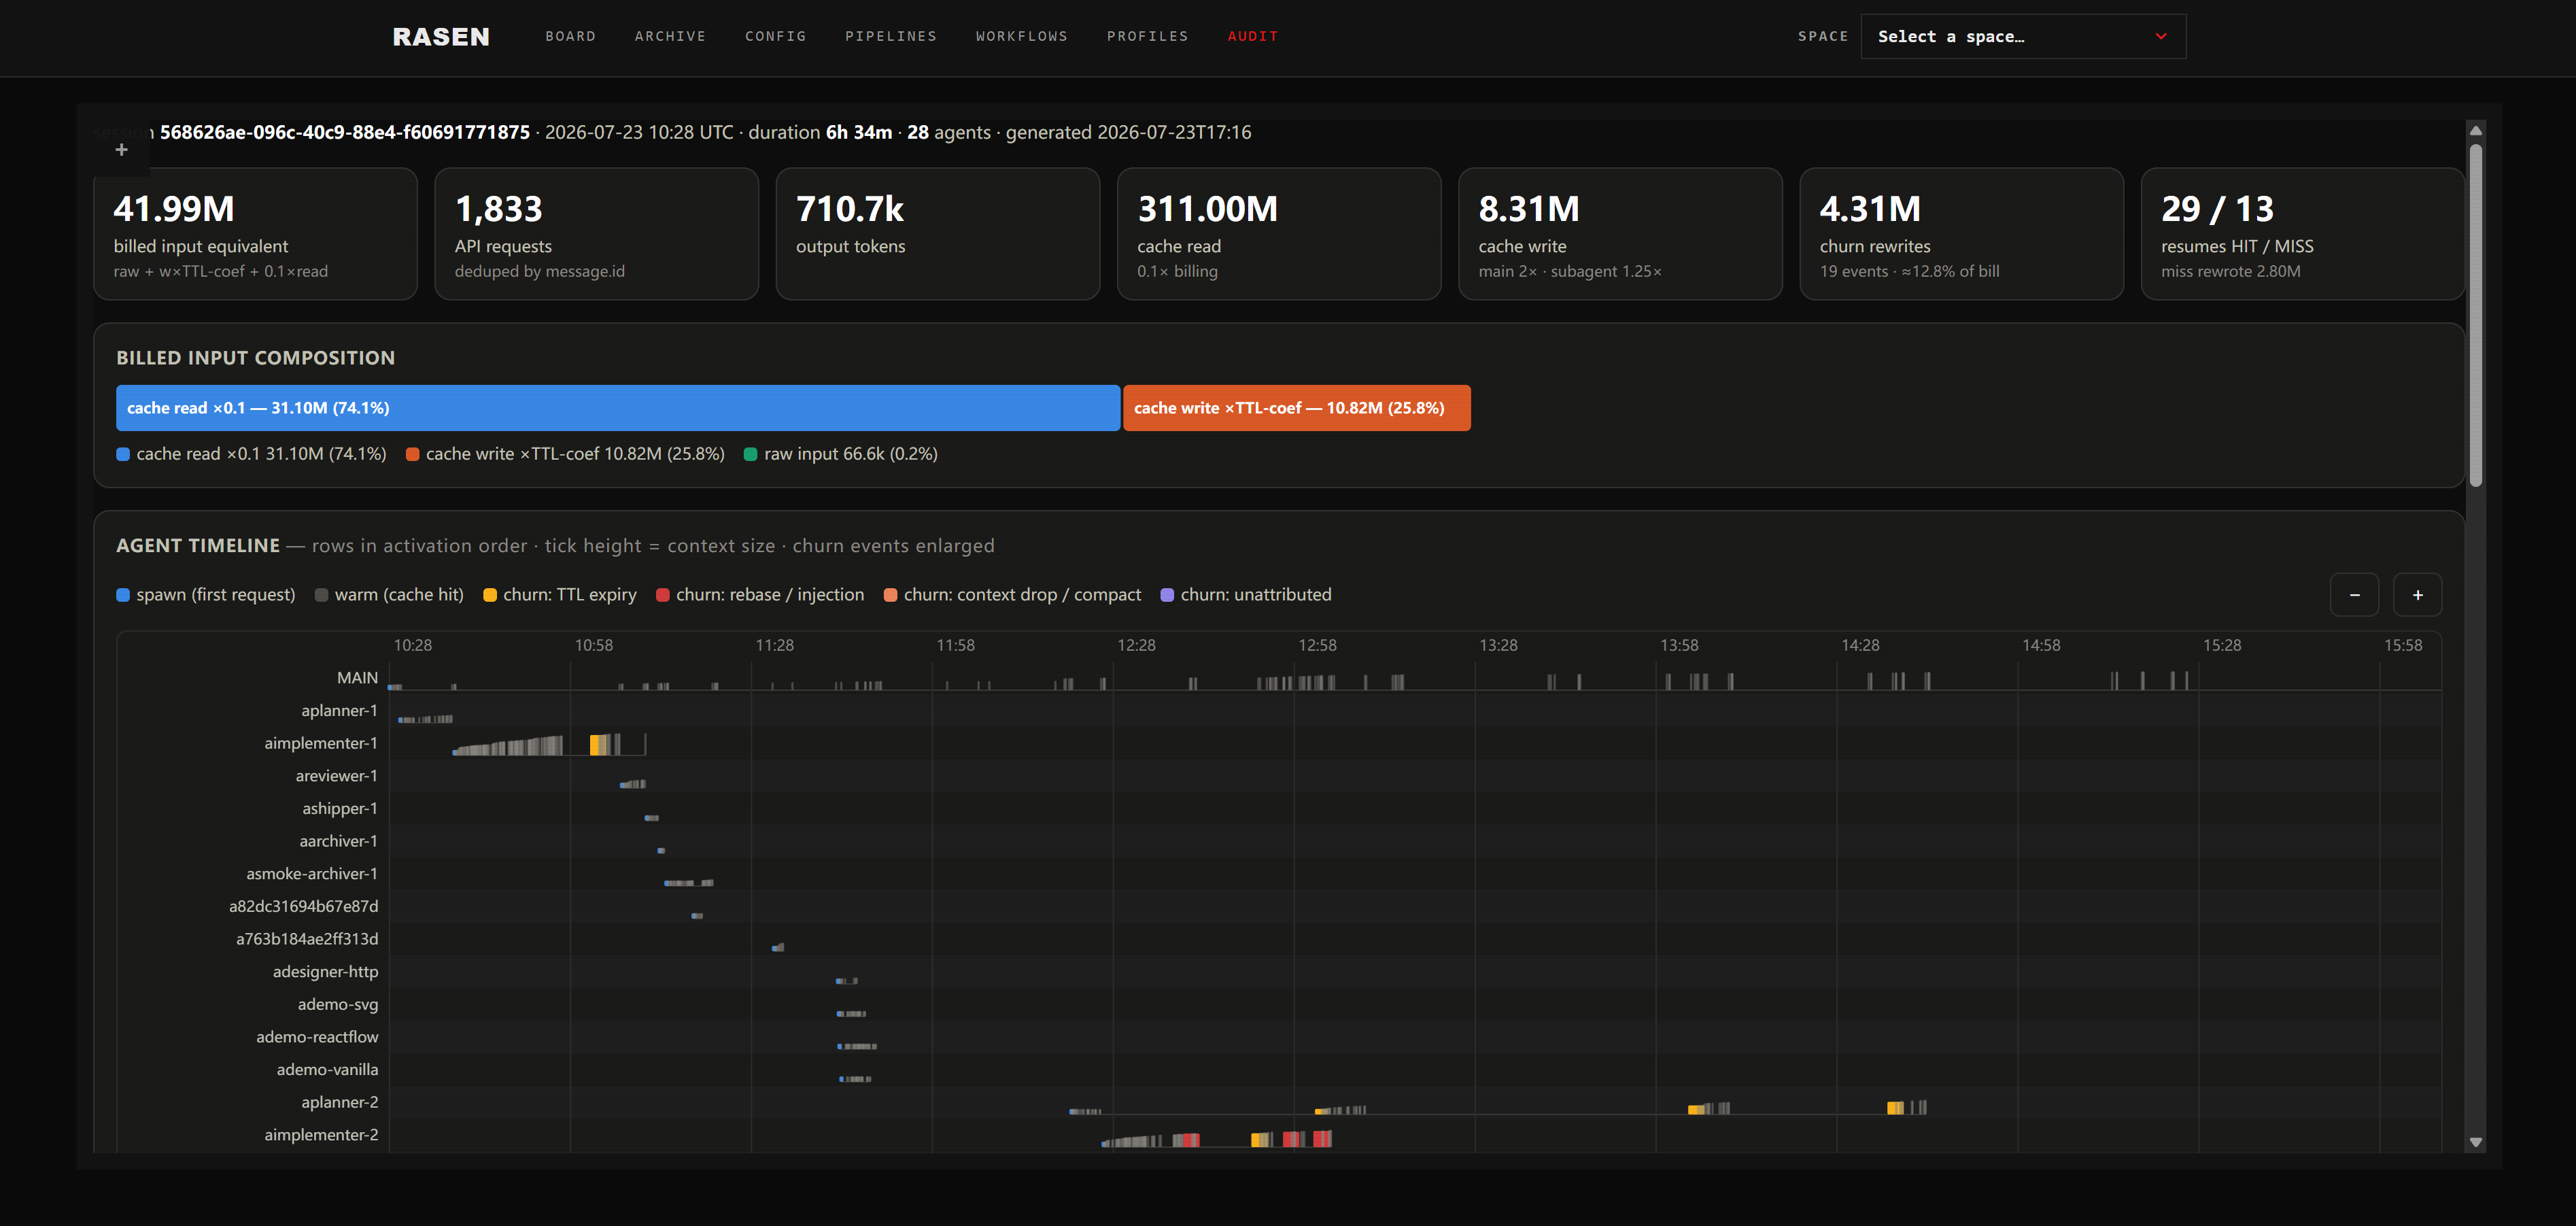Click the orange cache write bar segment
The width and height of the screenshot is (2576, 1226).
tap(1296, 408)
